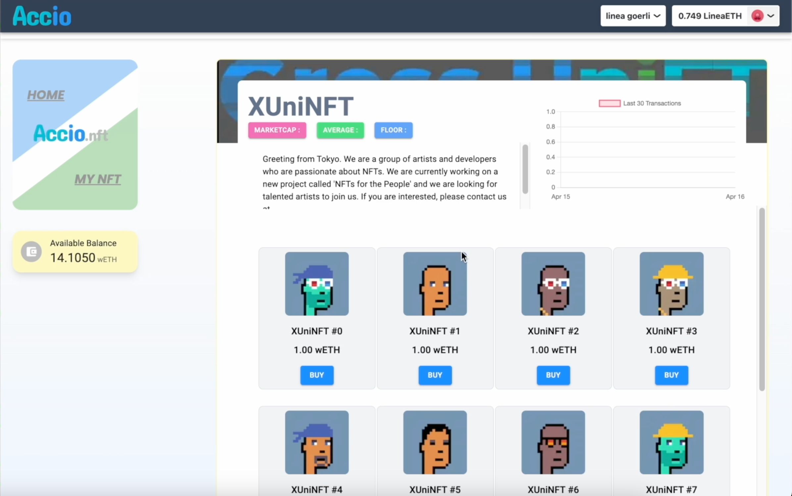Open the MY NFT page link
The height and width of the screenshot is (496, 792).
tap(98, 179)
